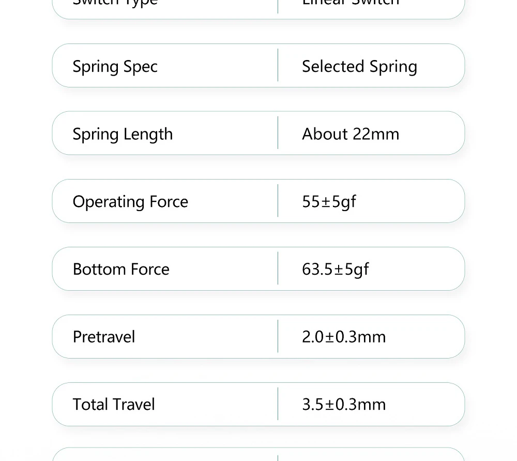The image size is (517, 461).
Task: Click the Spring Length label
Action: coord(123,134)
